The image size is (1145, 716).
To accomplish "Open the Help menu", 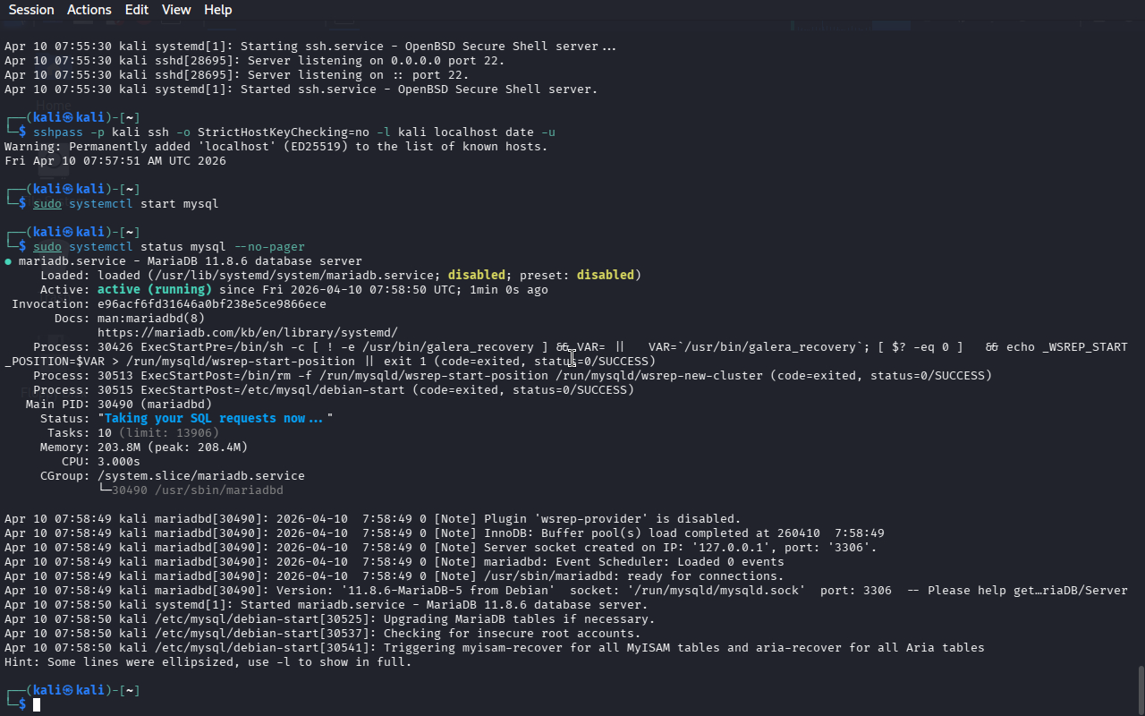I will pos(217,10).
